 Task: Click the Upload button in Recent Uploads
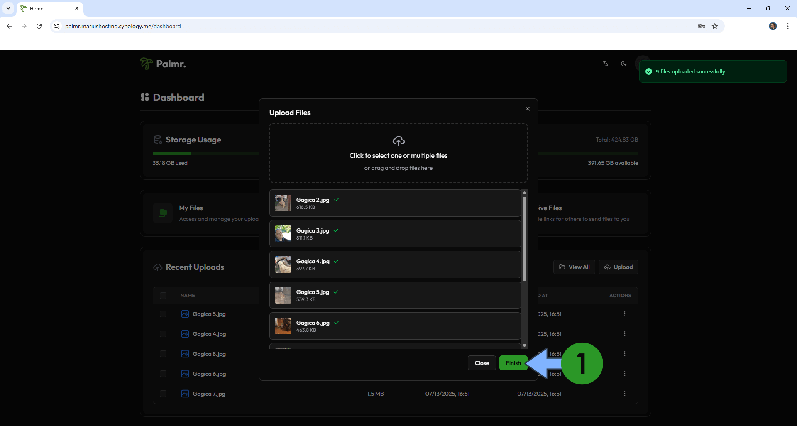tap(619, 267)
